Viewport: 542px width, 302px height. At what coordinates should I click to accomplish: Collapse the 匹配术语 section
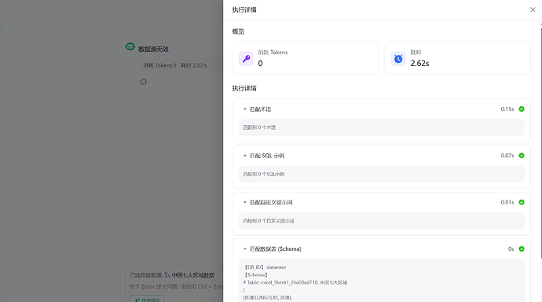pyautogui.click(x=245, y=109)
